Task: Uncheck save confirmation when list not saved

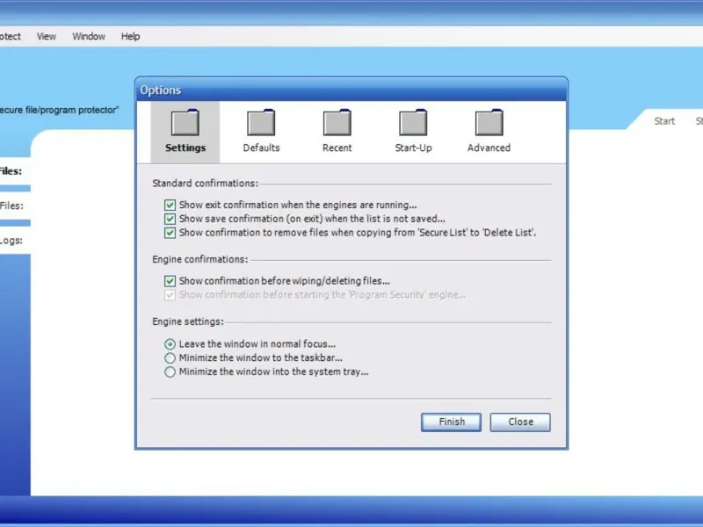Action: [170, 219]
